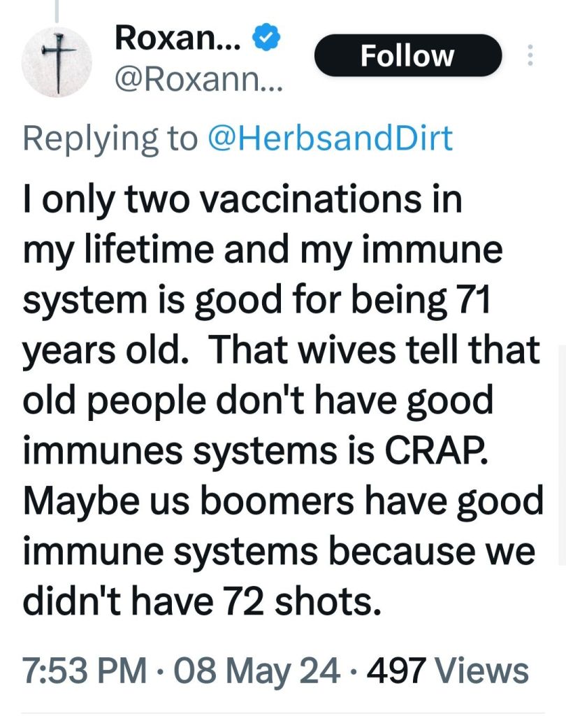
Task: Click the faint vertical bar at right edge
Action: point(562,454)
